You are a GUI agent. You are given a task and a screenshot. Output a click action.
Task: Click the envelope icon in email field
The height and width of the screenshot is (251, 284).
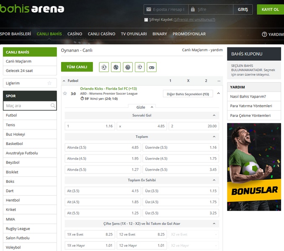(x=149, y=9)
